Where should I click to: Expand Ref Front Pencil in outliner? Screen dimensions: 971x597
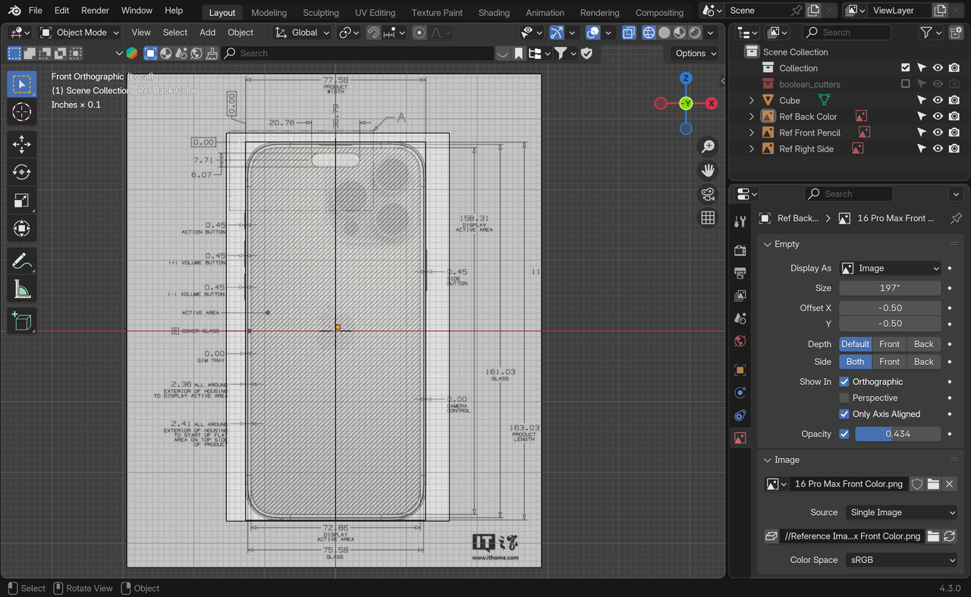pyautogui.click(x=752, y=133)
